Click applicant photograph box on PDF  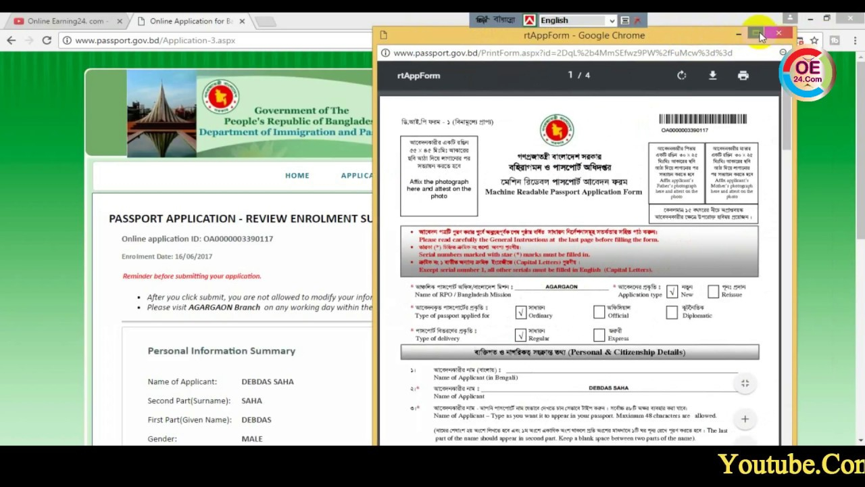click(439, 176)
